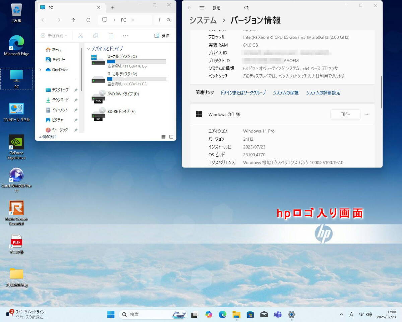Screen dimensions: 402x322
Task: Open 新規作成 dropdown in Explorer
Action: (x=54, y=36)
